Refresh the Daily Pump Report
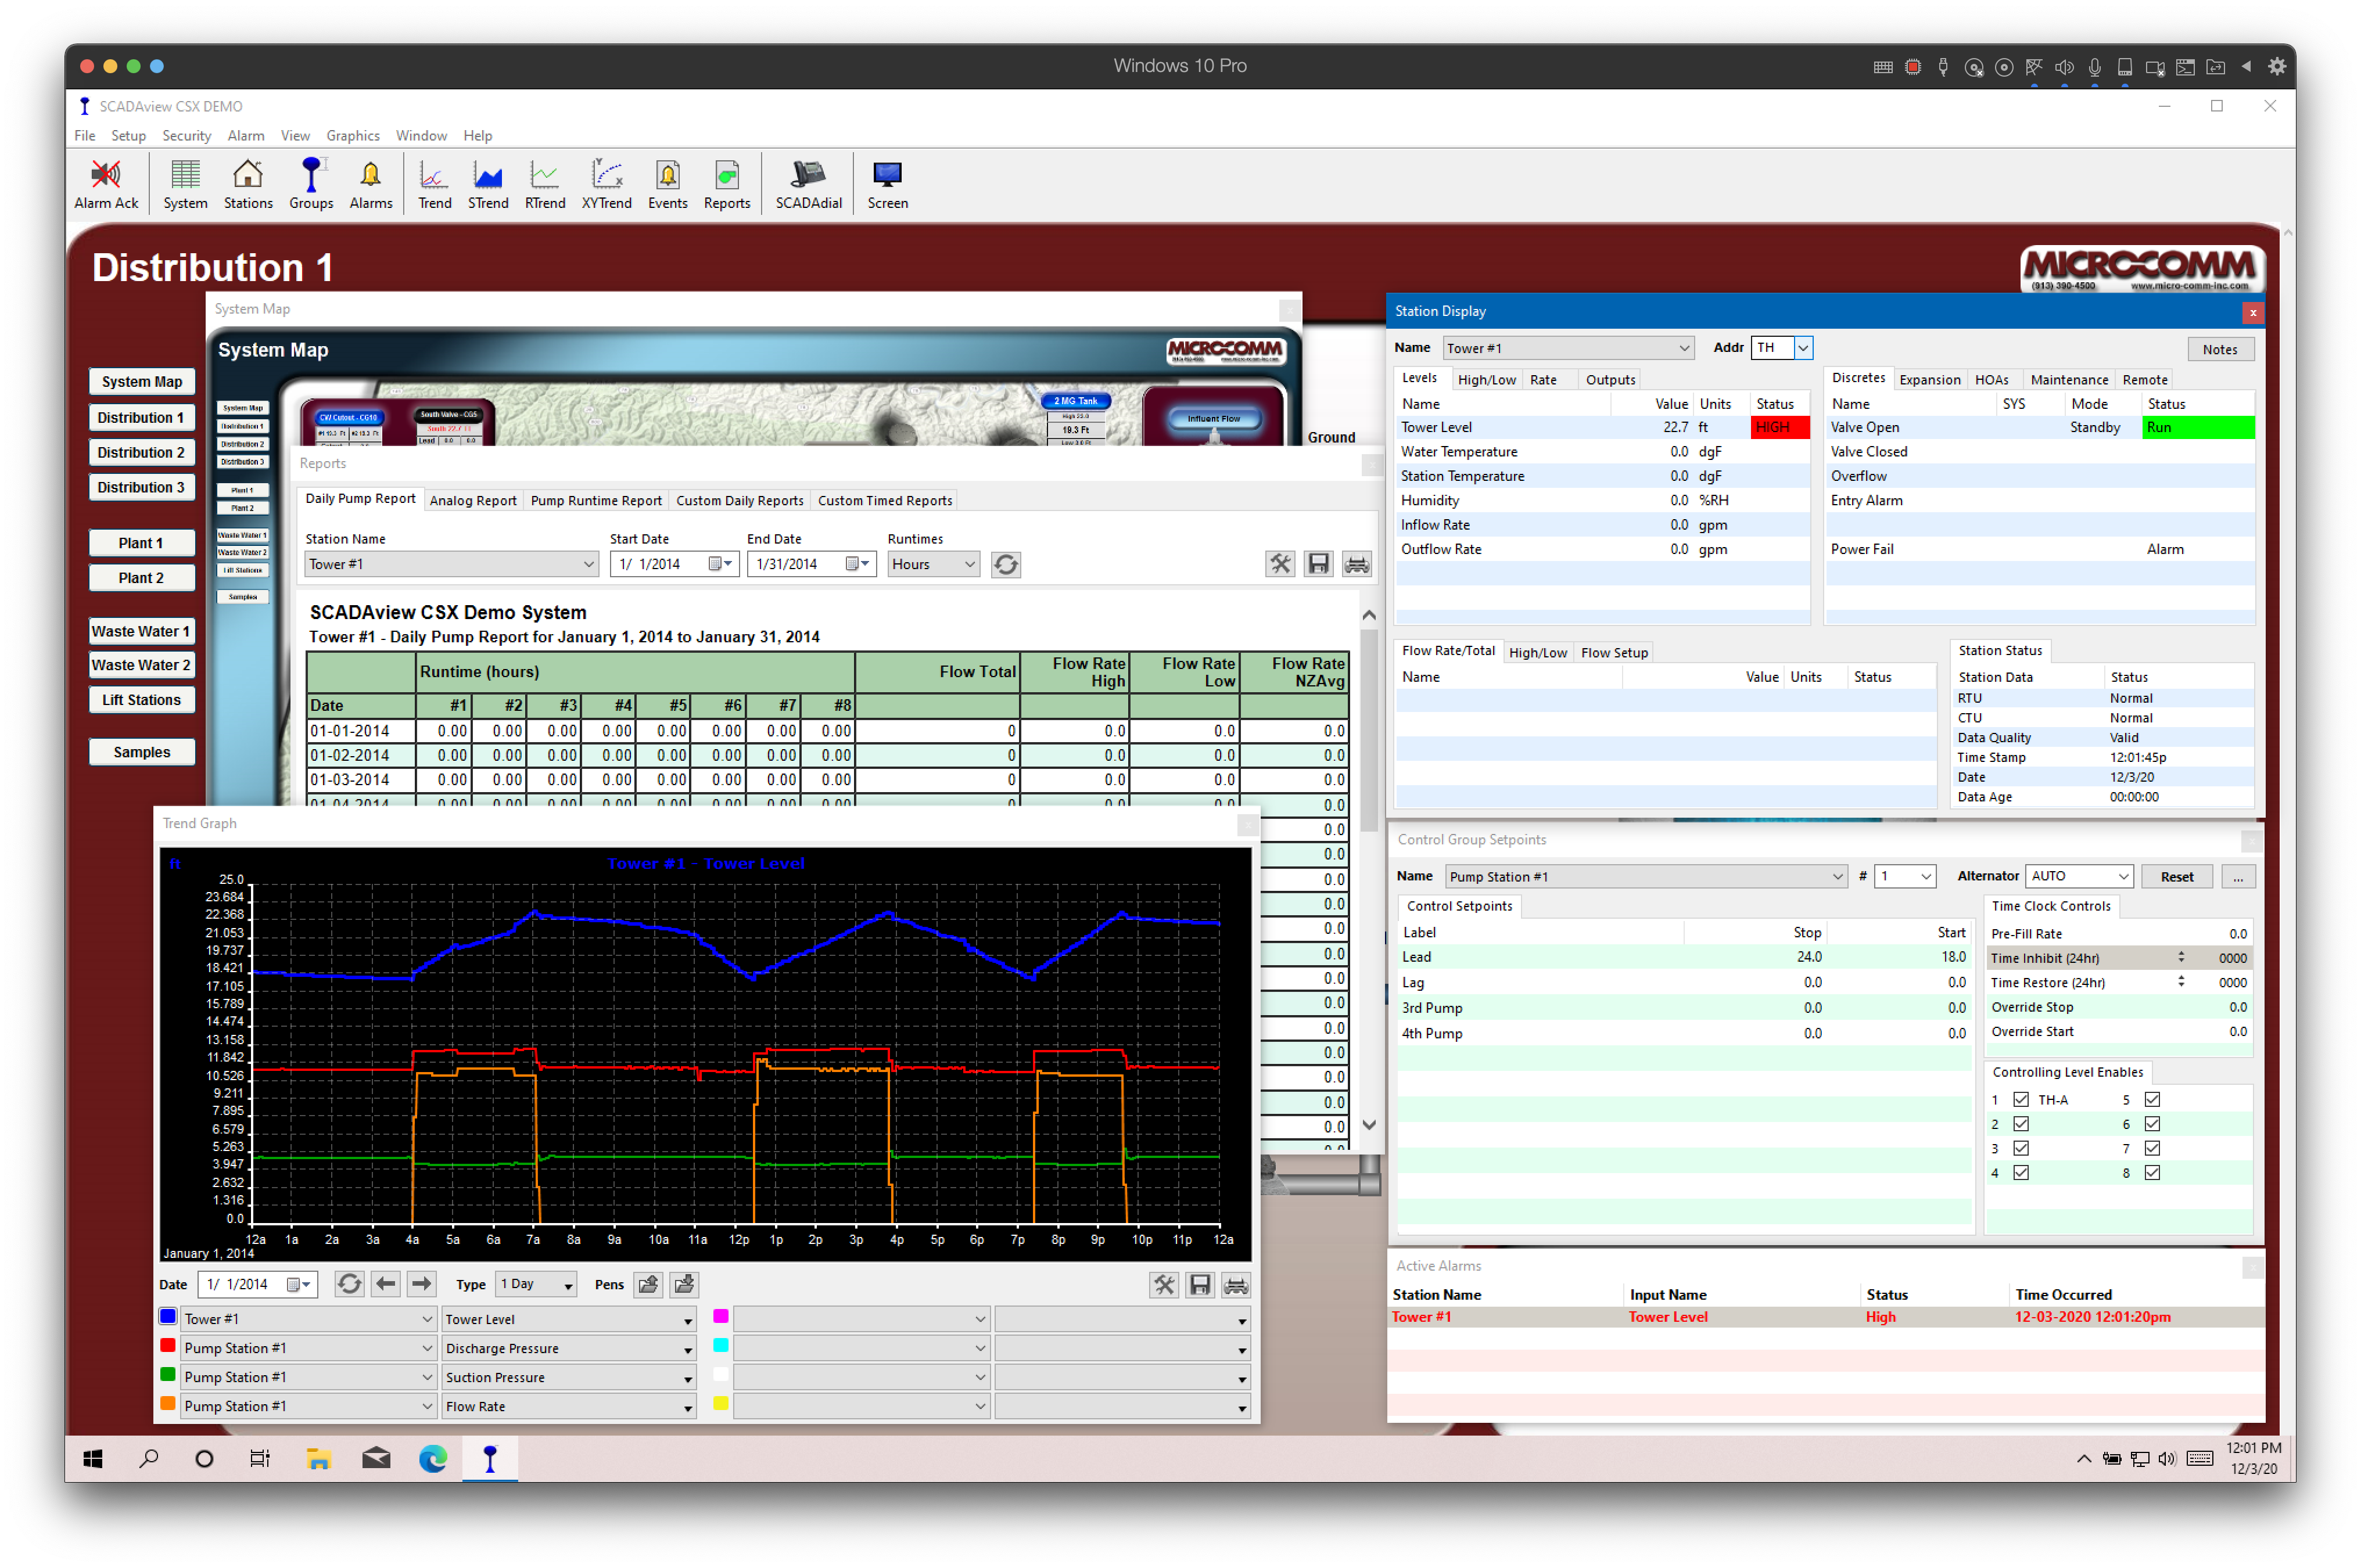 [x=1006, y=564]
